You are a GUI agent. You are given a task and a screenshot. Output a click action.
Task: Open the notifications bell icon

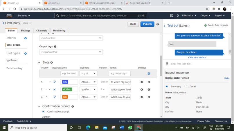178,15
